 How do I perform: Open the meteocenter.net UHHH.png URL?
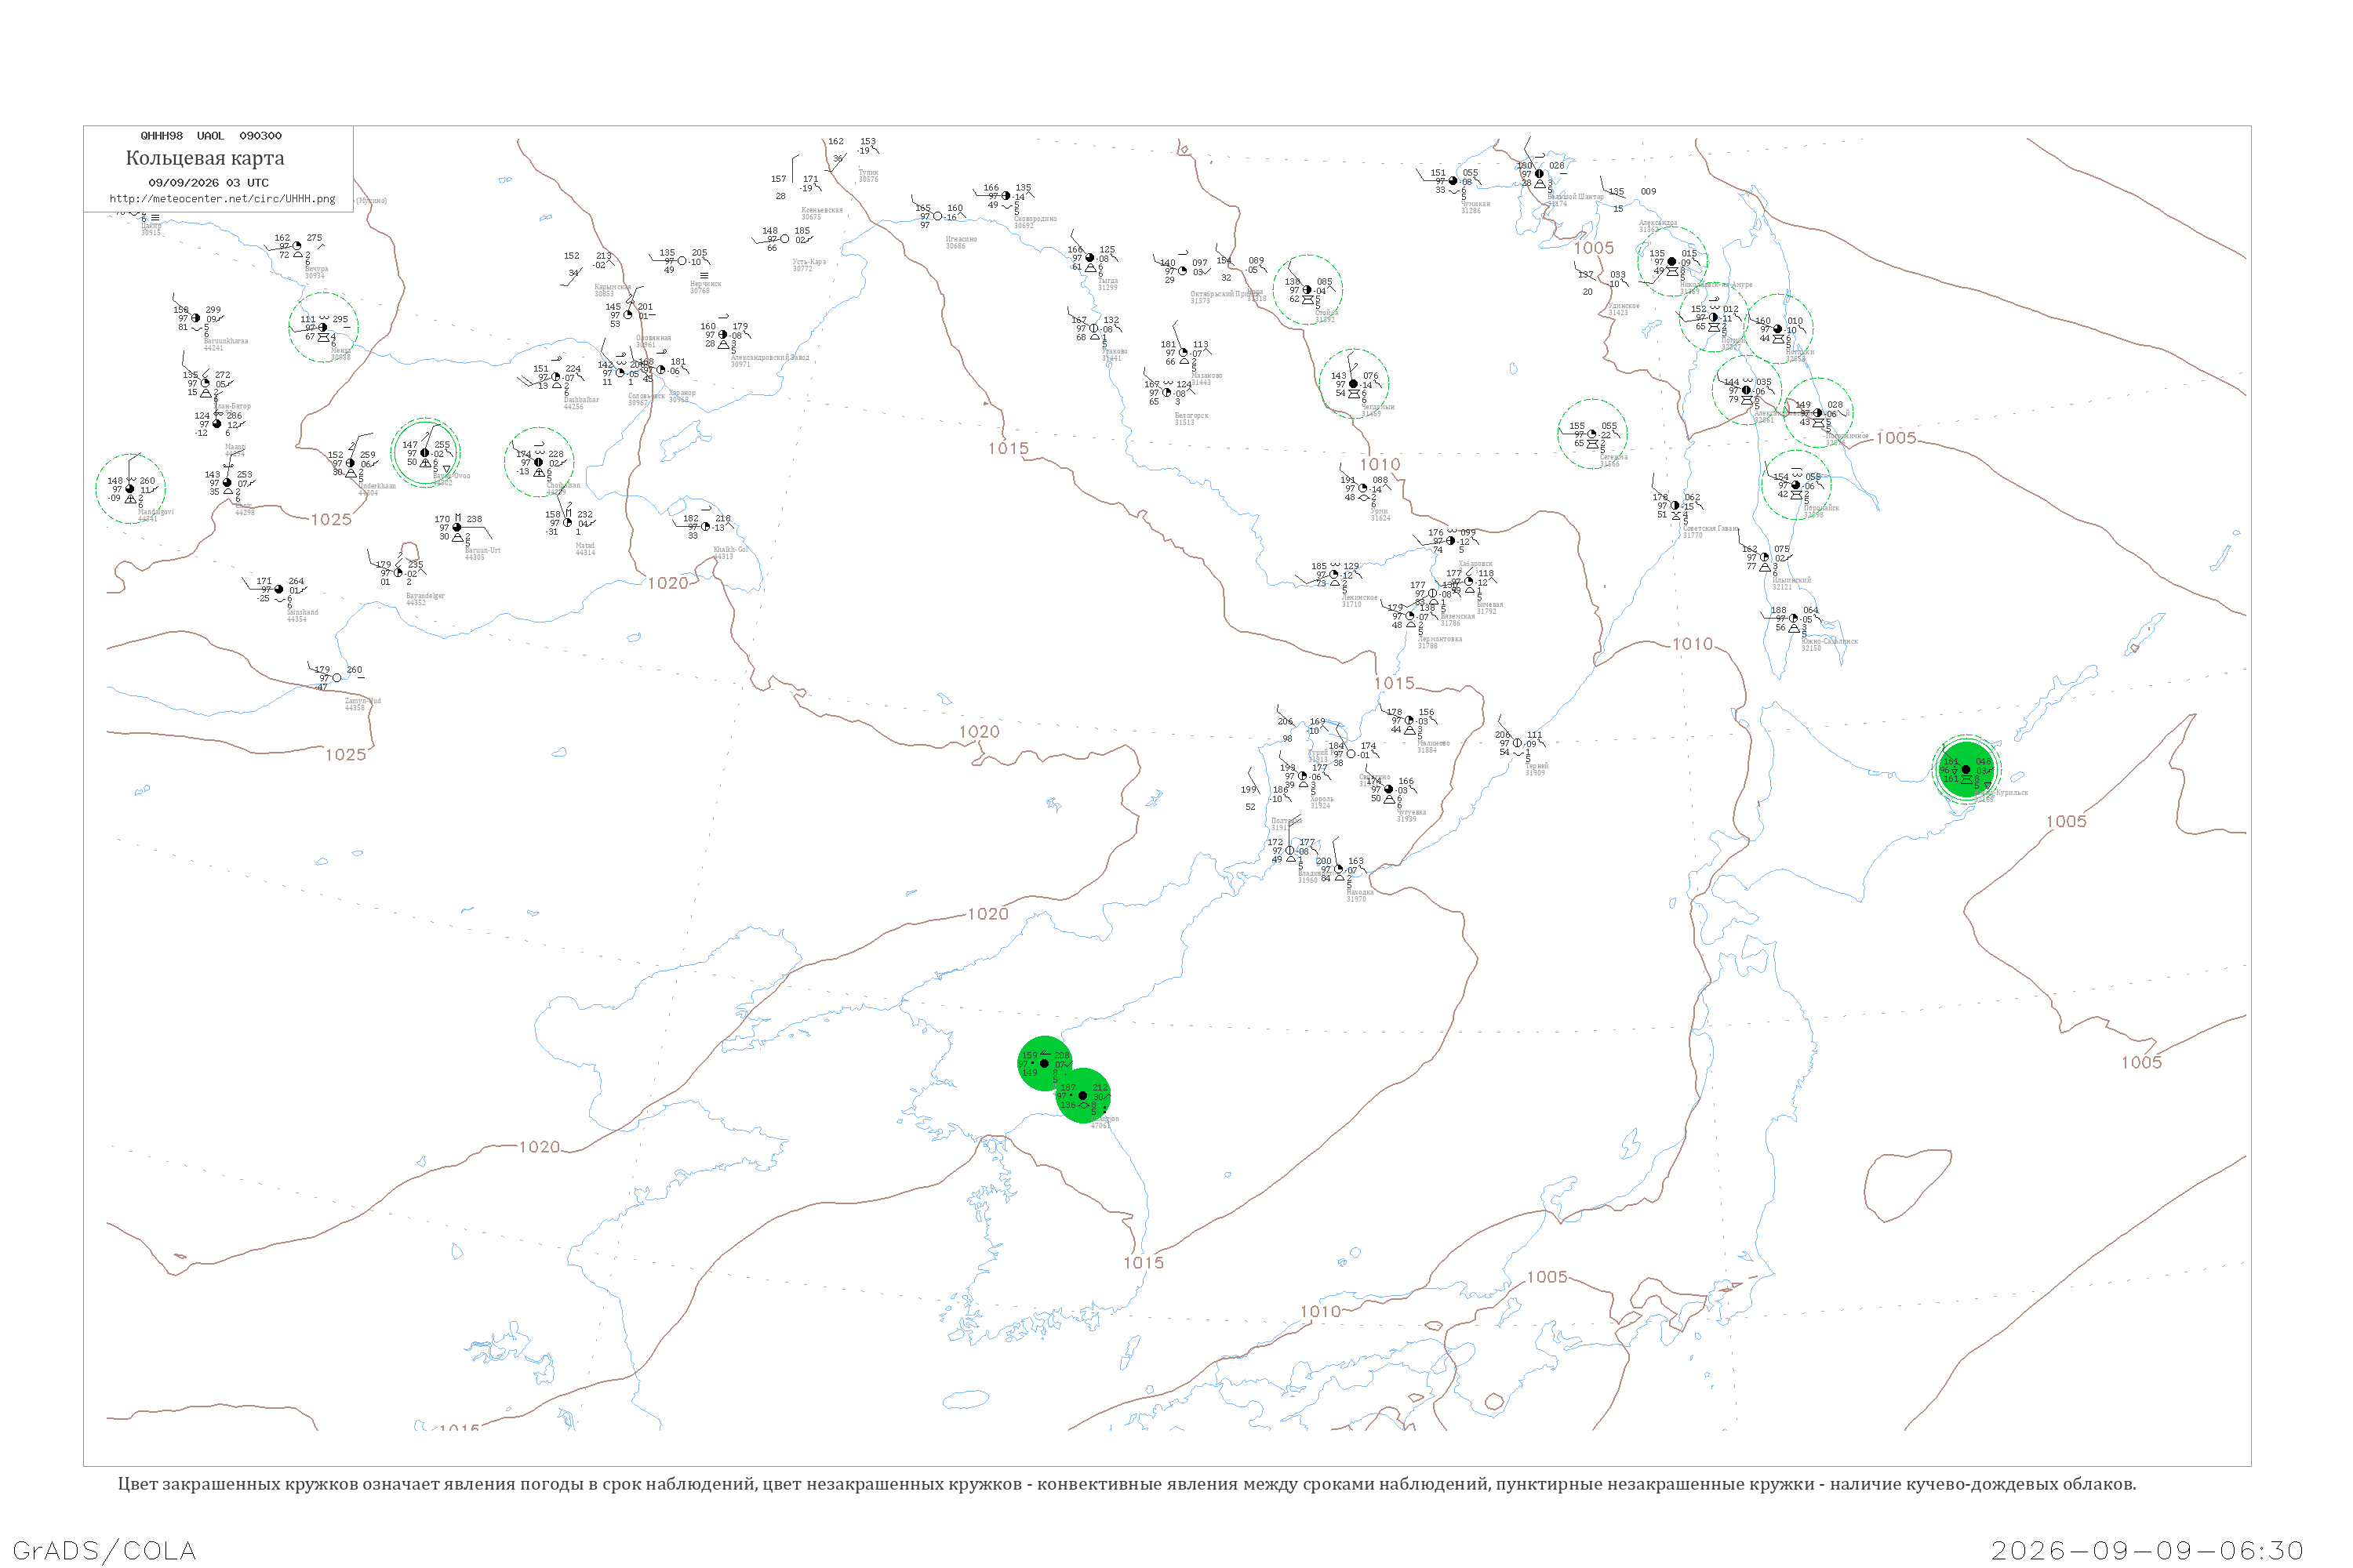[222, 199]
